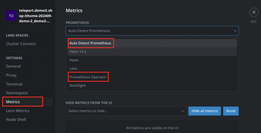Go to General settings
This screenshot has height=133, width=261.
(x=13, y=66)
